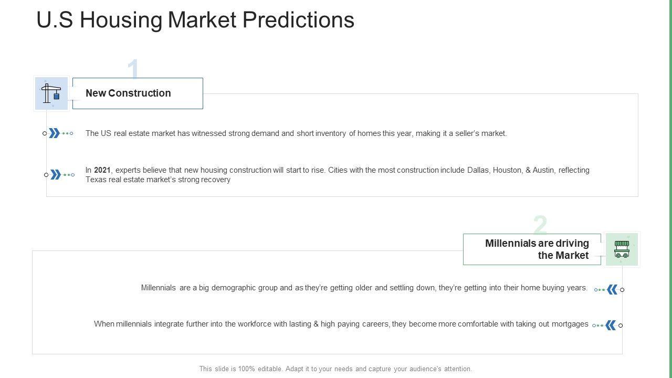Screen dimensions: 672x378
Task: Click the large faded number 1
Action: click(133, 69)
